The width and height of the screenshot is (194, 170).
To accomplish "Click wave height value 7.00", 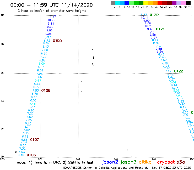I will click(x=45, y=50).
